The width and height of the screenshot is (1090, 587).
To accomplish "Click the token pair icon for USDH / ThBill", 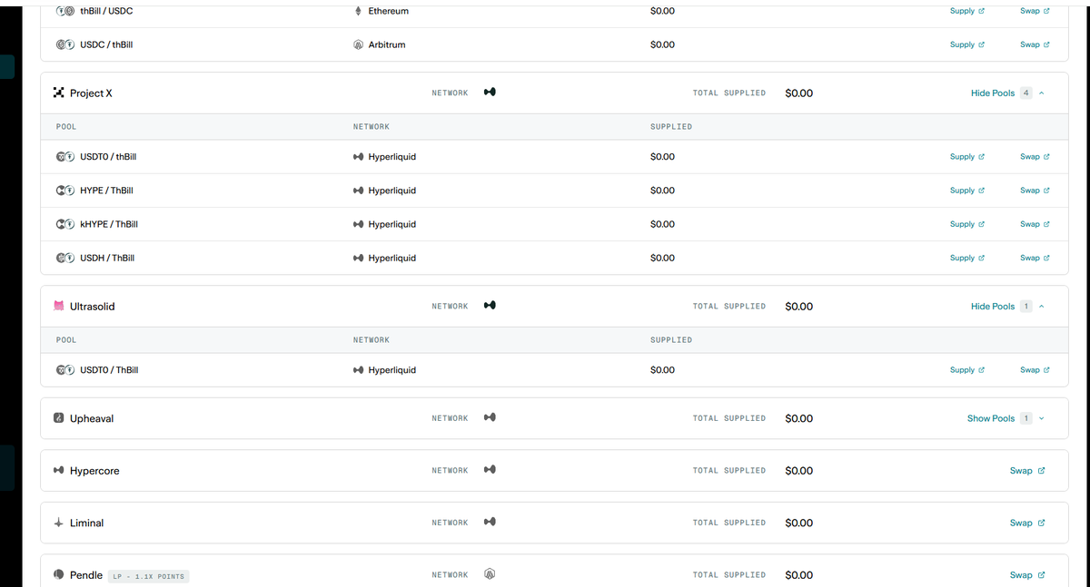I will [x=64, y=258].
